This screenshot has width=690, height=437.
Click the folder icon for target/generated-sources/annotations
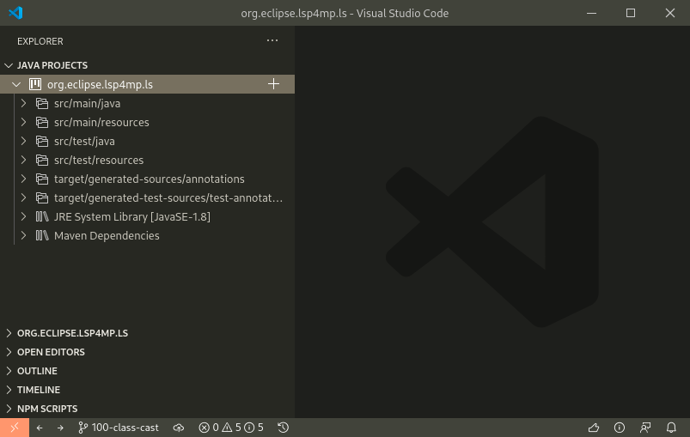[x=42, y=179]
